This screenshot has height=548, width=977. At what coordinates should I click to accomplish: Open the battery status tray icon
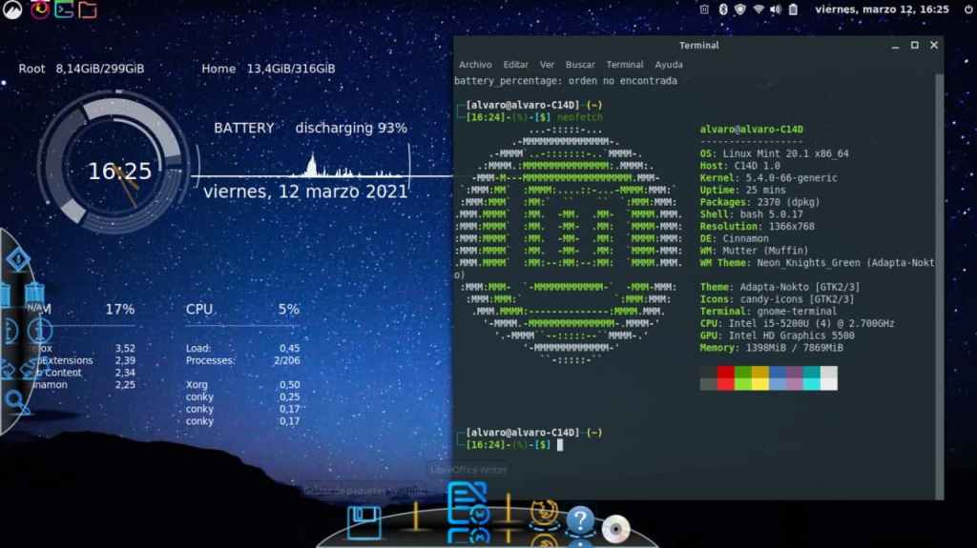coord(792,10)
